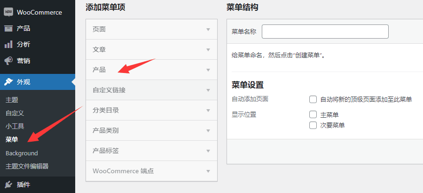Click the 营销 megaphone icon
Viewport: 423px width, 193px height.
(8, 61)
